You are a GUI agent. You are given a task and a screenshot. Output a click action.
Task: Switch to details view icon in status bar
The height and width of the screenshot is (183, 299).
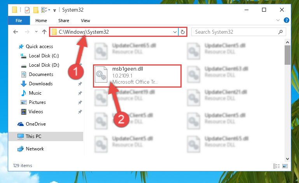tap(276, 166)
